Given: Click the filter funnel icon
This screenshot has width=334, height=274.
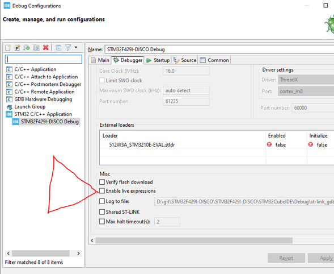Looking at the screenshot, I should coord(68,47).
